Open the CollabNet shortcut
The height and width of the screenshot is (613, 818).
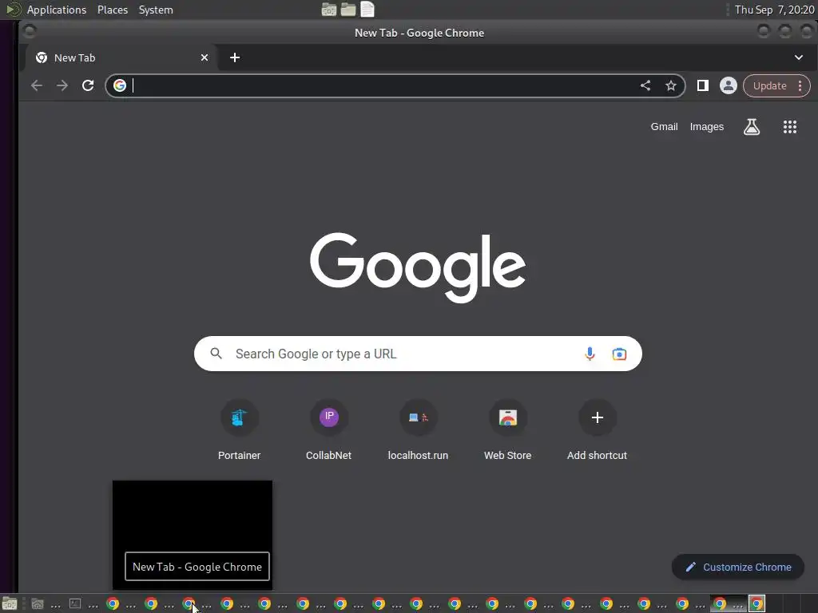[328, 430]
